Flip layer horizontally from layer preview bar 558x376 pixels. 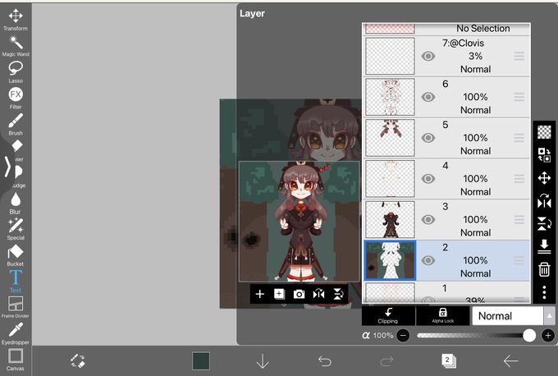point(318,294)
